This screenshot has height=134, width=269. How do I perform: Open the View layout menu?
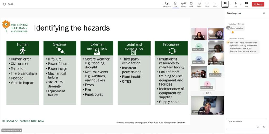click(x=207, y=3)
